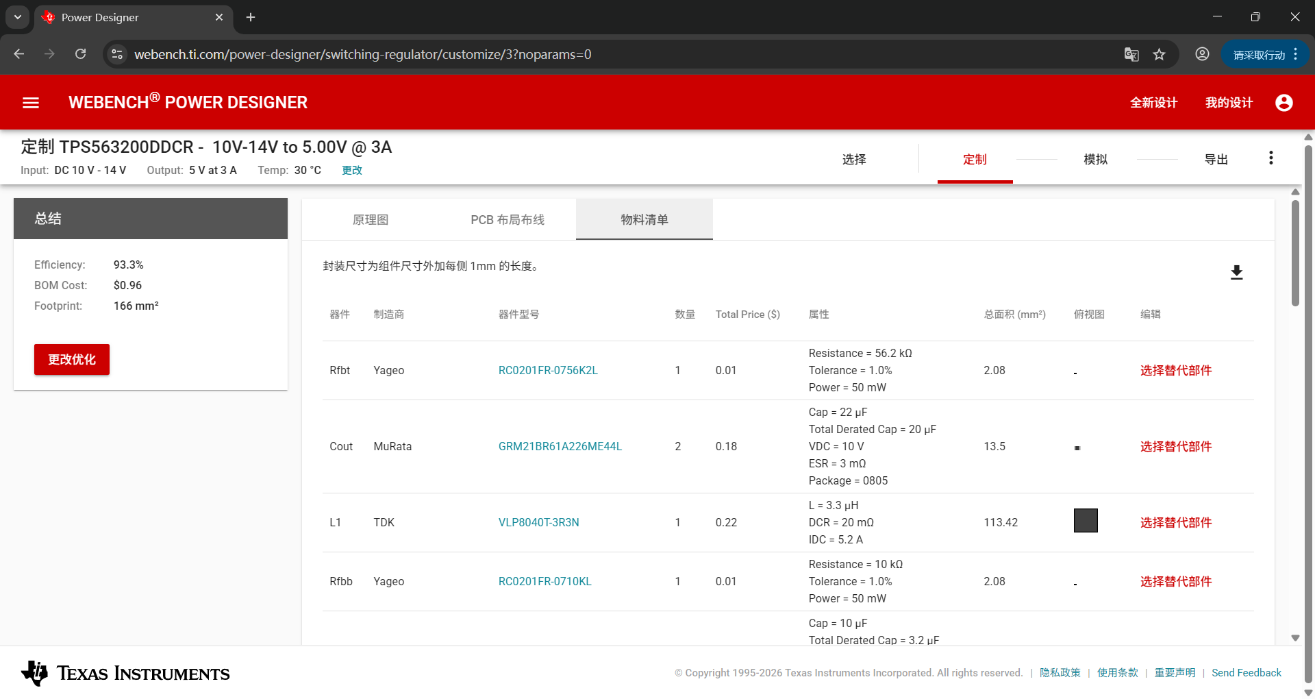View site information icon in address bar
The height and width of the screenshot is (699, 1315).
[118, 54]
